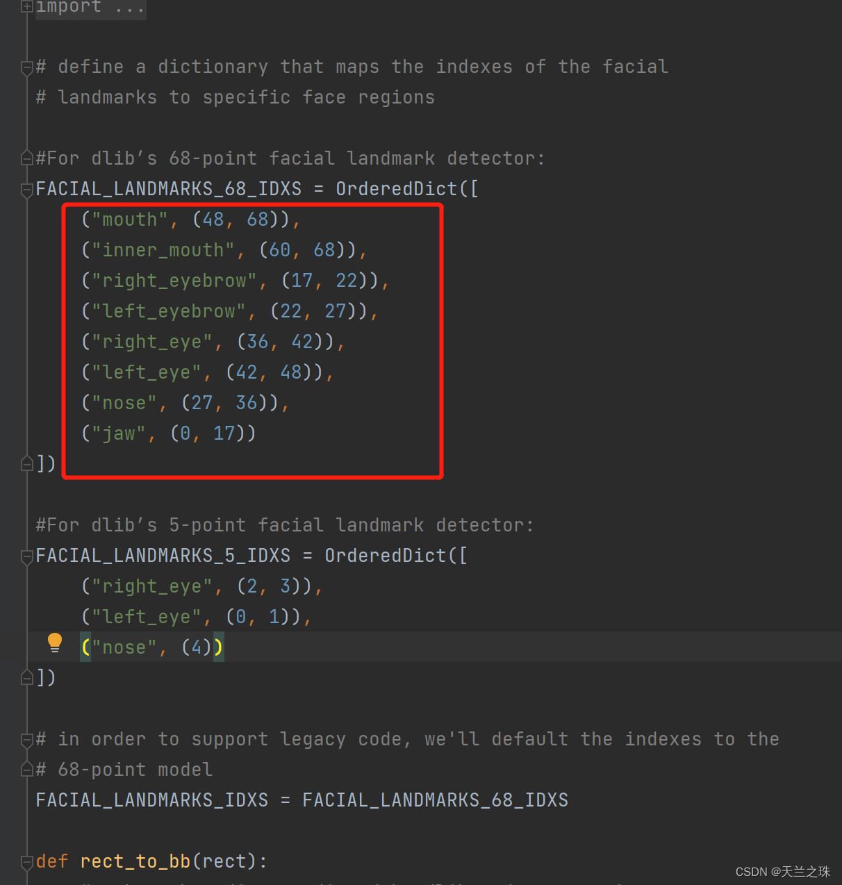
Task: Collapse the 'define a dictionary' comment block
Action: click(x=26, y=67)
